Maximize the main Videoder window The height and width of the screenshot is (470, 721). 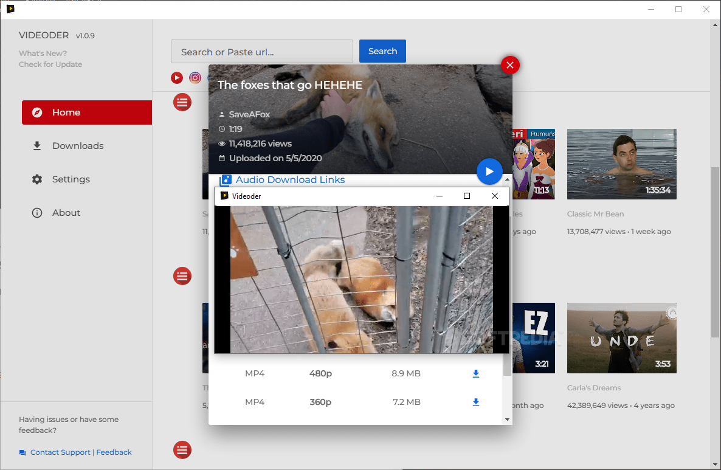(x=678, y=9)
